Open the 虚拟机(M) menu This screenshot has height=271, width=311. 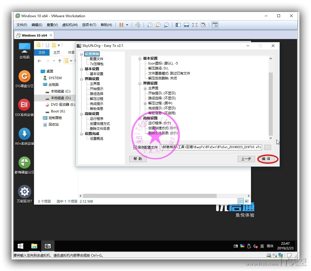click(70, 25)
